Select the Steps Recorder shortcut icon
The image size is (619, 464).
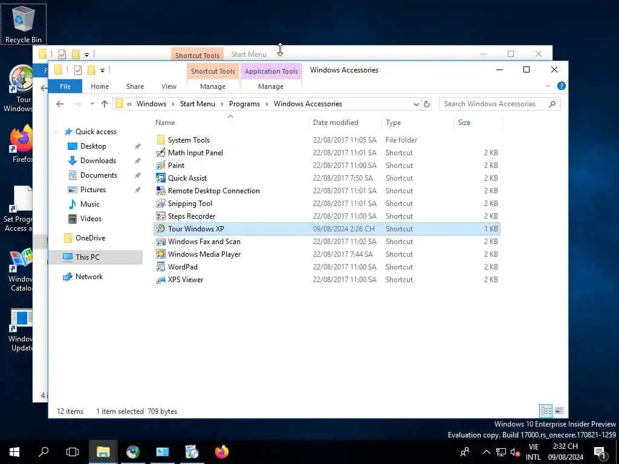(161, 216)
